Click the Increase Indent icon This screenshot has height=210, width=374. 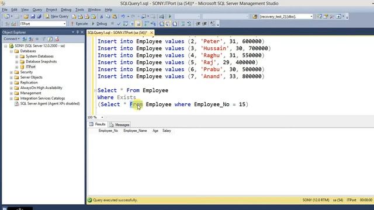point(205,23)
